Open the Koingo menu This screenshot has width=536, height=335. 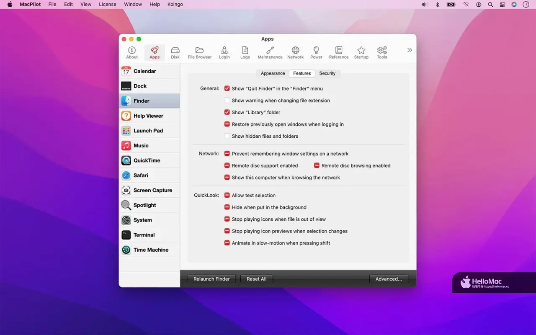pyautogui.click(x=175, y=4)
